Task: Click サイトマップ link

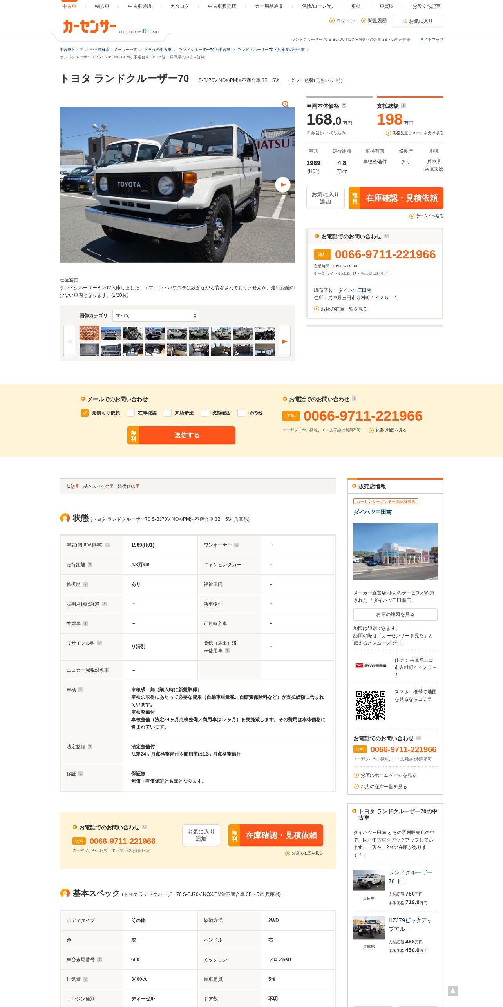Action: [x=432, y=40]
